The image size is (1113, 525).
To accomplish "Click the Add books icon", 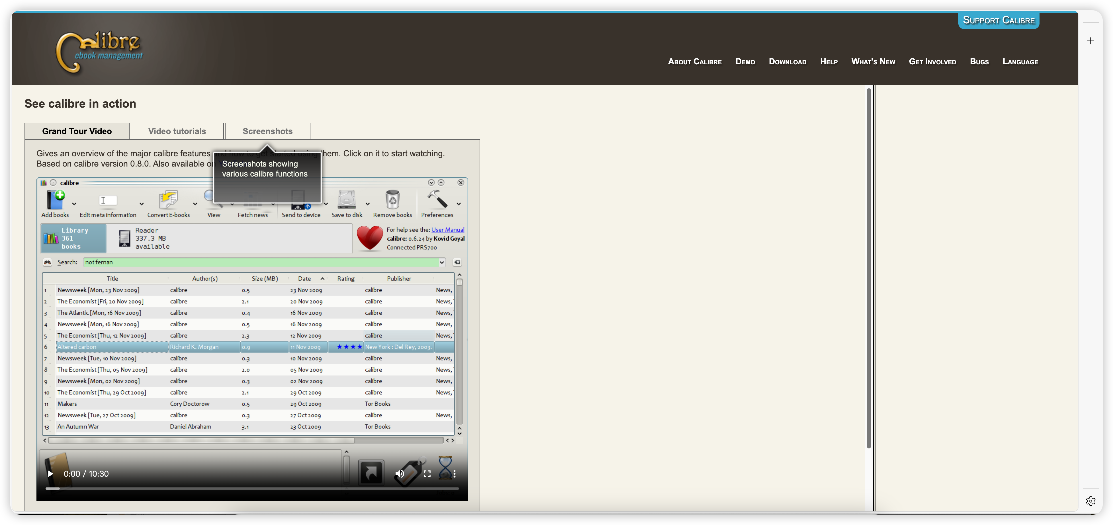I will click(55, 200).
